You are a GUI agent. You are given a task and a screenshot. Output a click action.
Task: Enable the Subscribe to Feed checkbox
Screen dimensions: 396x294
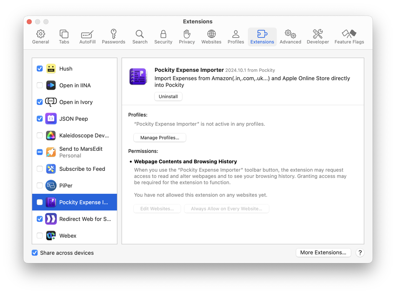[40, 169]
